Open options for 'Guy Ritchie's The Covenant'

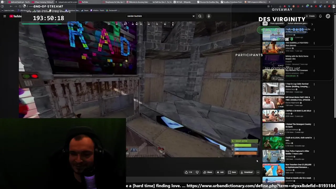point(314,71)
